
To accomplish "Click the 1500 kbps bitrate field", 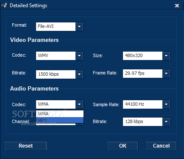I will click(56, 74).
